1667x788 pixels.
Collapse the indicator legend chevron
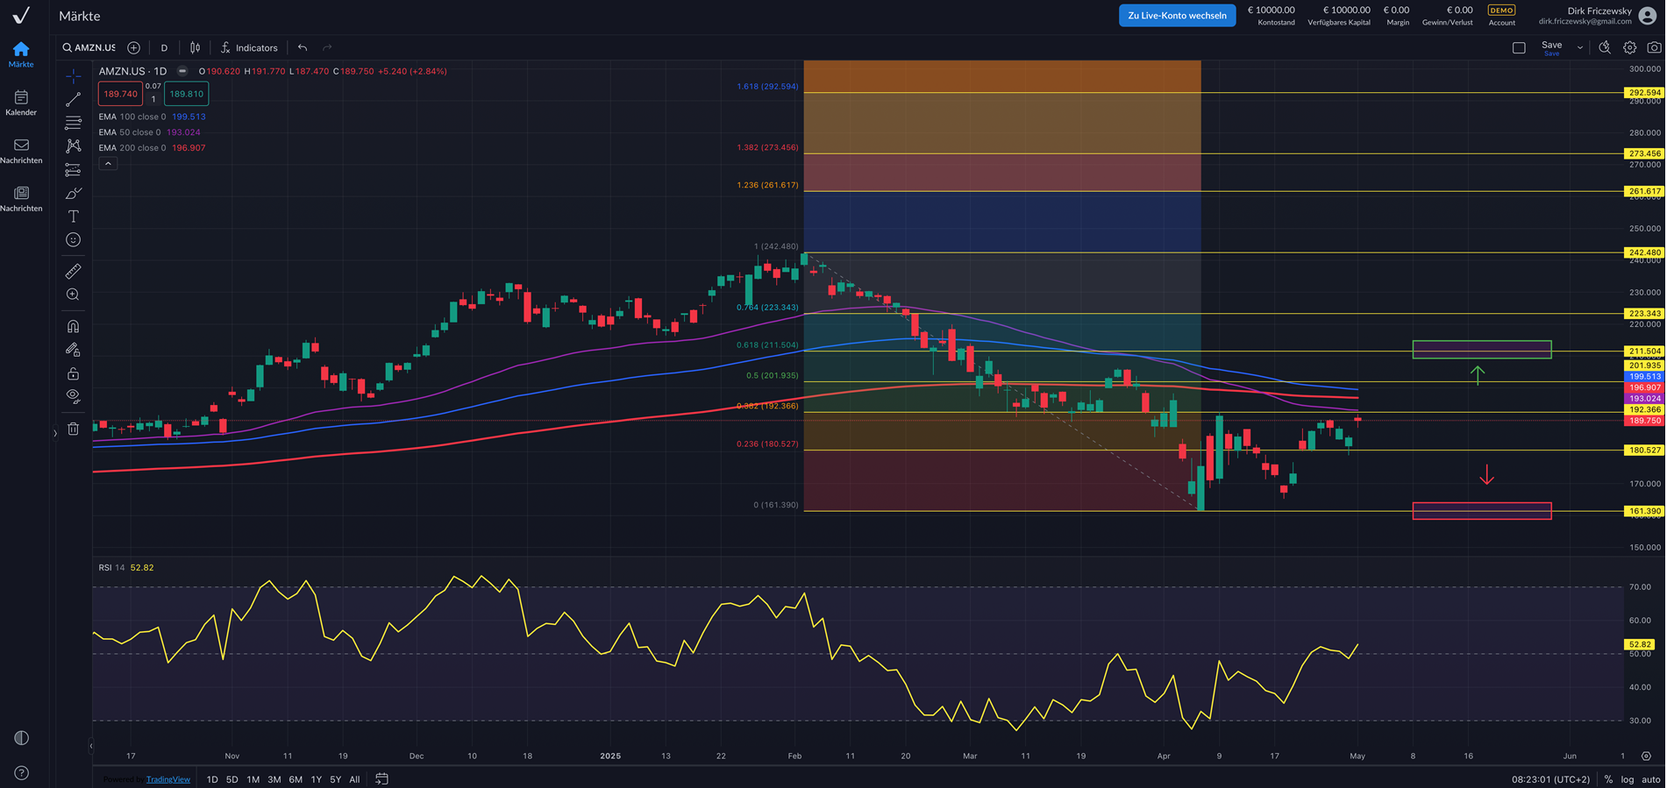108,164
